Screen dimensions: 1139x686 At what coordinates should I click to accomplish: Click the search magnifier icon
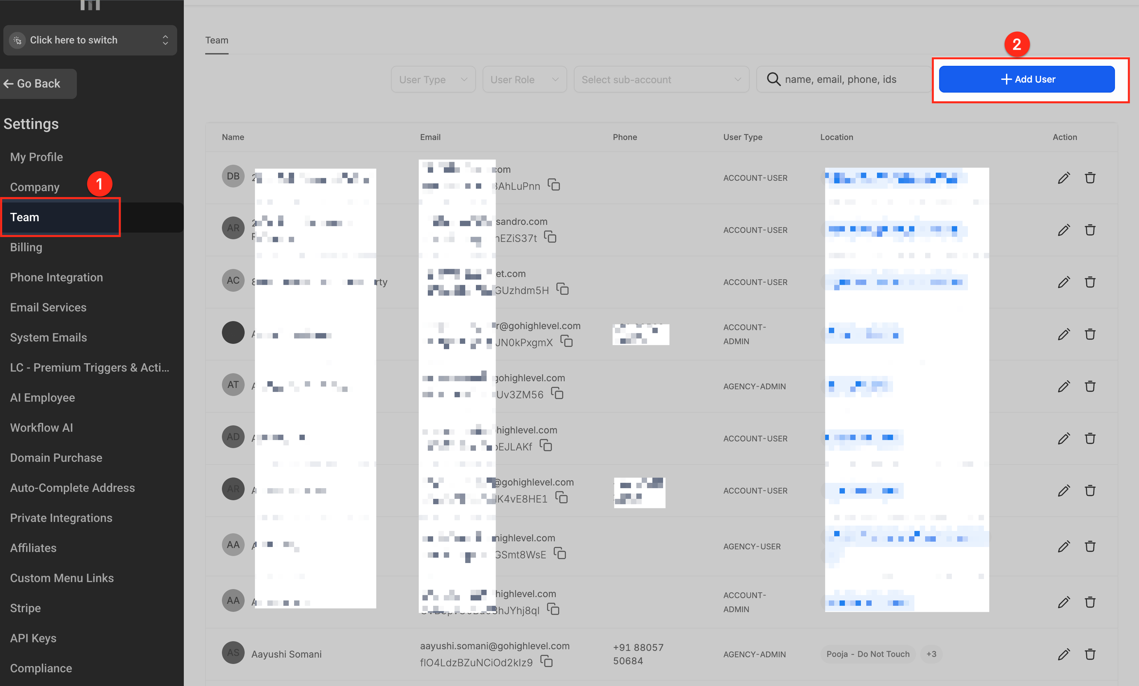(773, 79)
